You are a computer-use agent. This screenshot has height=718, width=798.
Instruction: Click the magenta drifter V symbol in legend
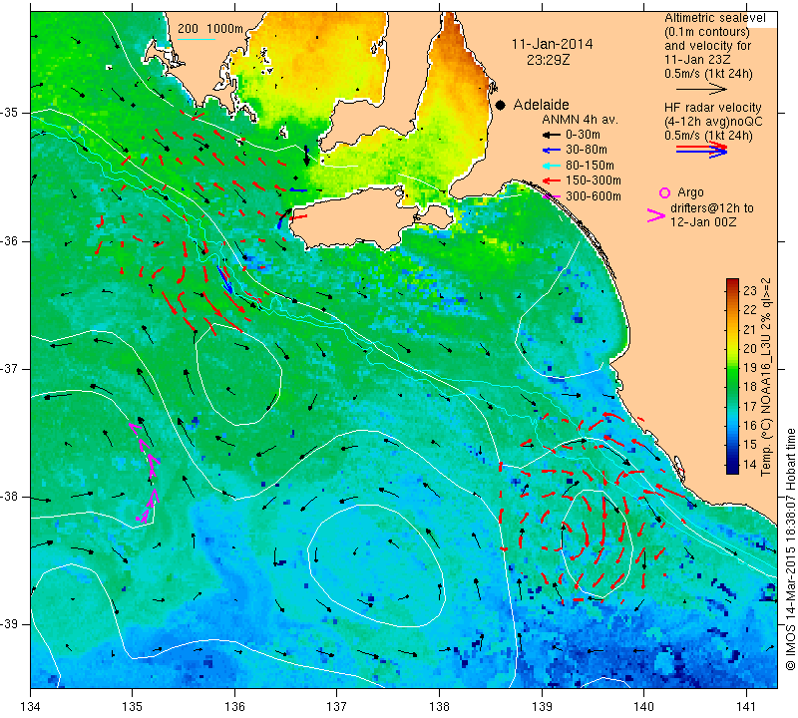tap(656, 215)
